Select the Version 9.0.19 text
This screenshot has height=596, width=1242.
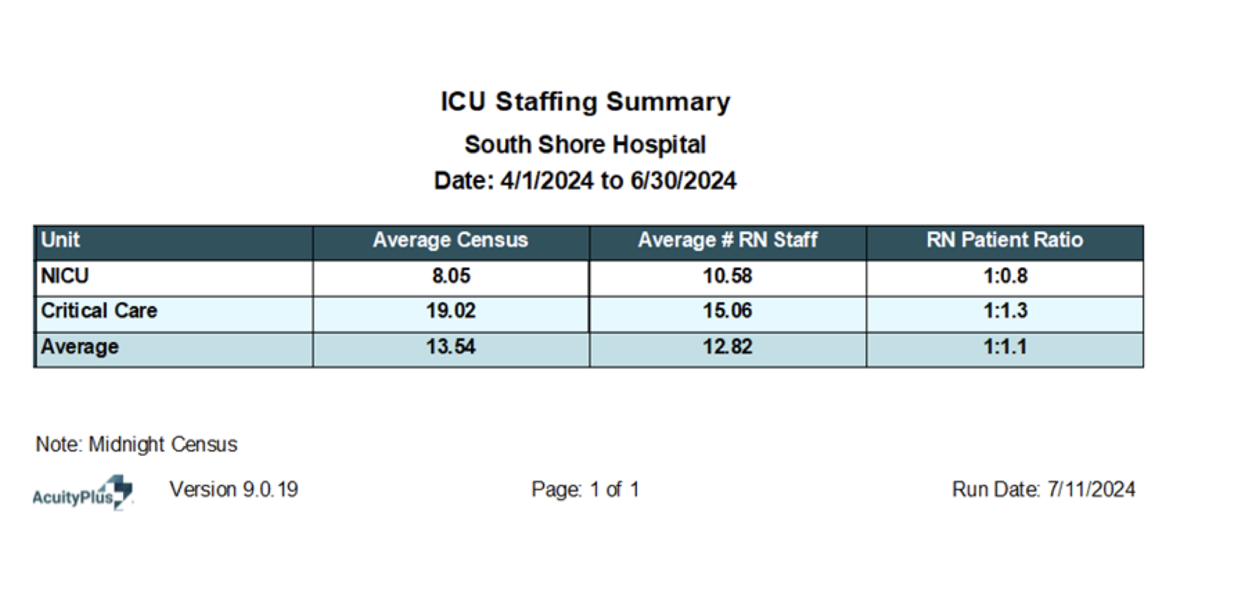[x=234, y=489]
